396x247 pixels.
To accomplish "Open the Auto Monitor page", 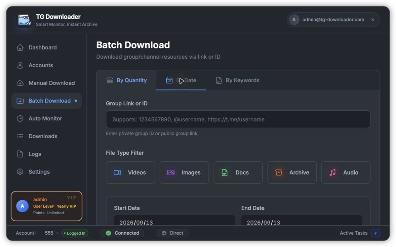I will pos(46,118).
